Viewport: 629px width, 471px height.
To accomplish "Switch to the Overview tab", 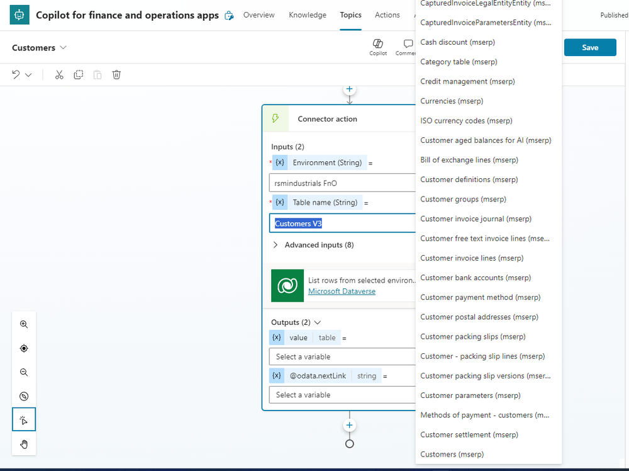I will (259, 15).
